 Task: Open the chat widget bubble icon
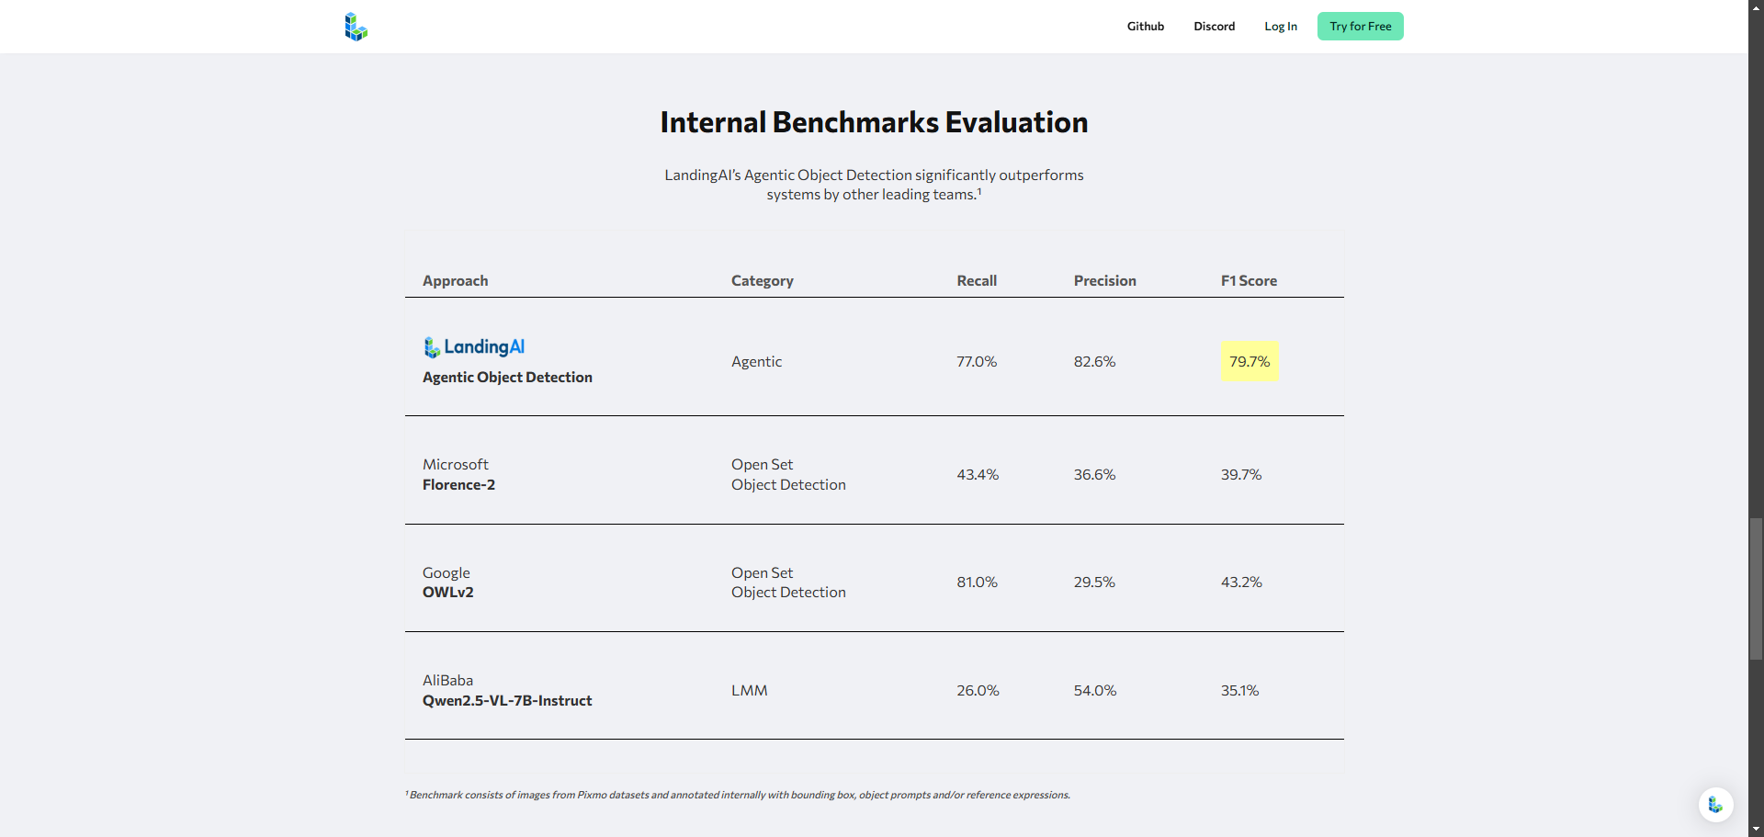(x=1715, y=805)
